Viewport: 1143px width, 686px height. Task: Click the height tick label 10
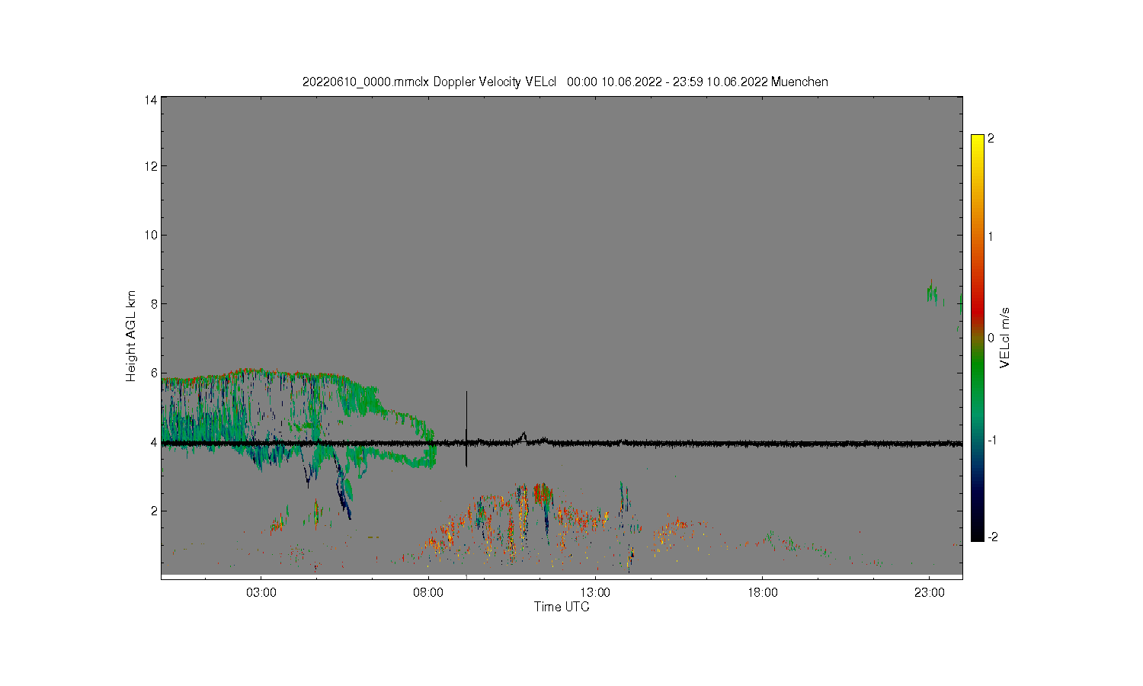tap(151, 235)
